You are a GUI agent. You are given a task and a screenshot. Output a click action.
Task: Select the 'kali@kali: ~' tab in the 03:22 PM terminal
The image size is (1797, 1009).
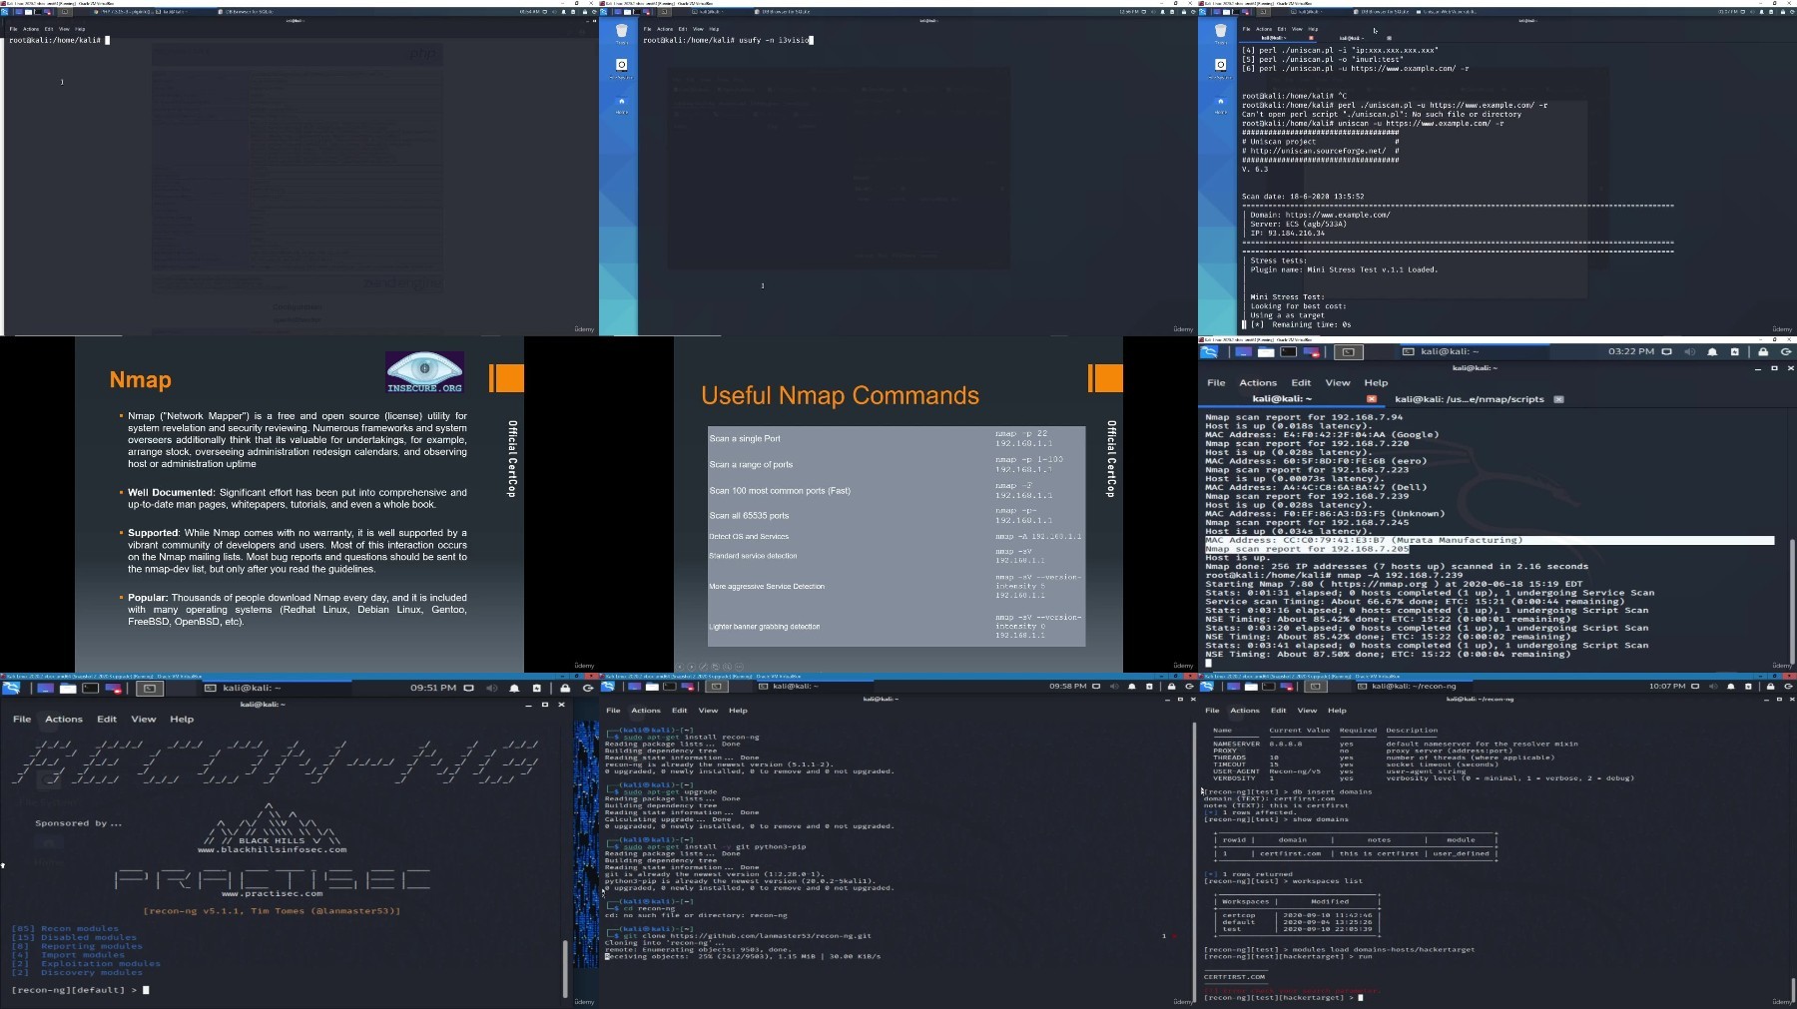[x=1282, y=399]
